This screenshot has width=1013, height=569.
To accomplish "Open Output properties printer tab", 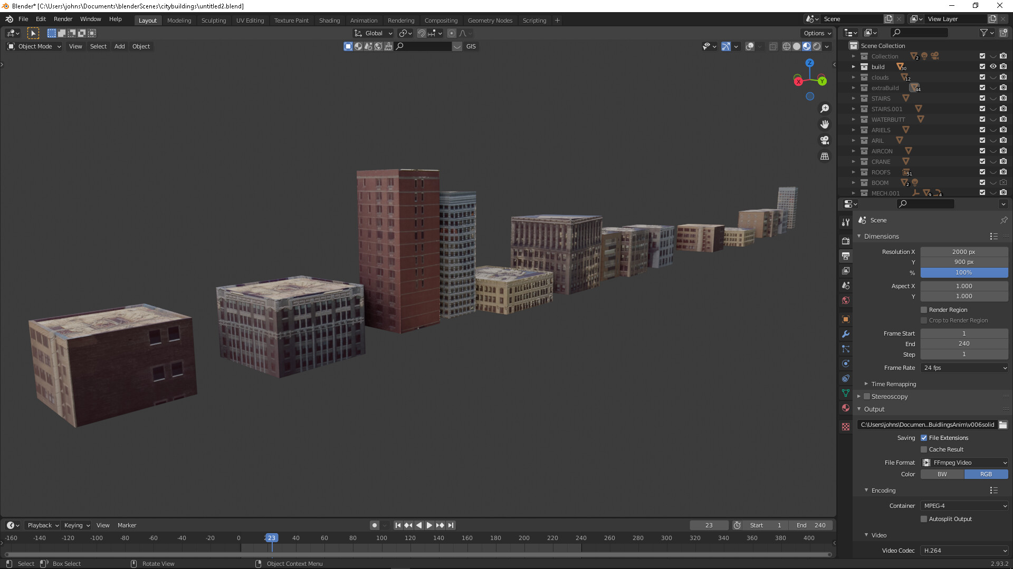I will point(846,256).
